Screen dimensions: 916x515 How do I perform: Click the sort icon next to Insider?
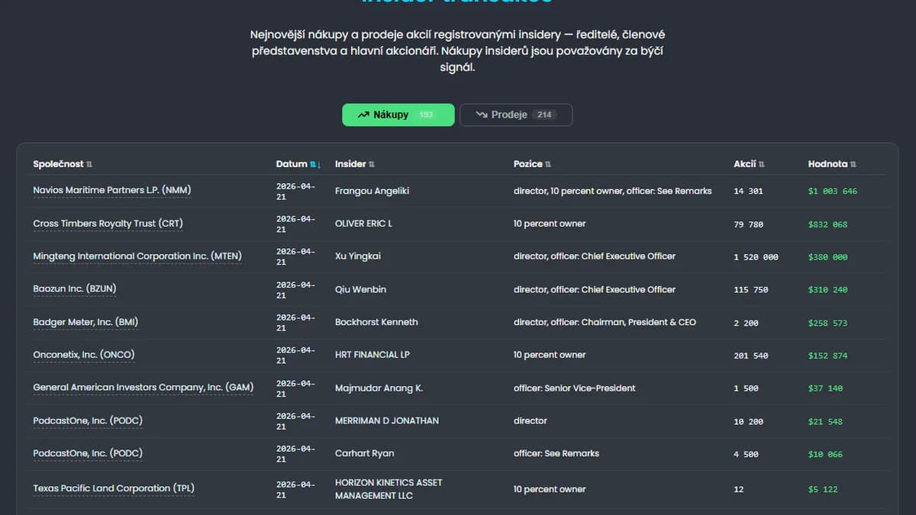tap(372, 164)
